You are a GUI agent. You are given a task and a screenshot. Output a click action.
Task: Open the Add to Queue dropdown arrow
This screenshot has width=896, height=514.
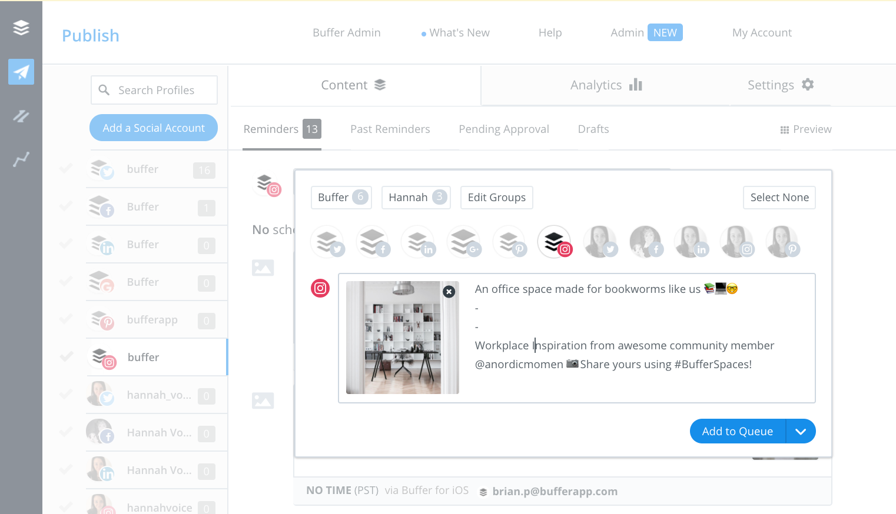(x=801, y=431)
